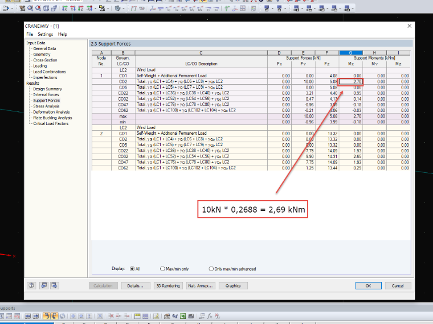This screenshot has width=433, height=324.
Task: Click the display properties icon with the yellow square
Action: (102, 9)
